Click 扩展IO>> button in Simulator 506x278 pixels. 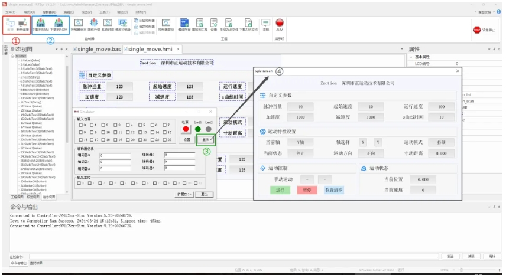[x=184, y=194]
